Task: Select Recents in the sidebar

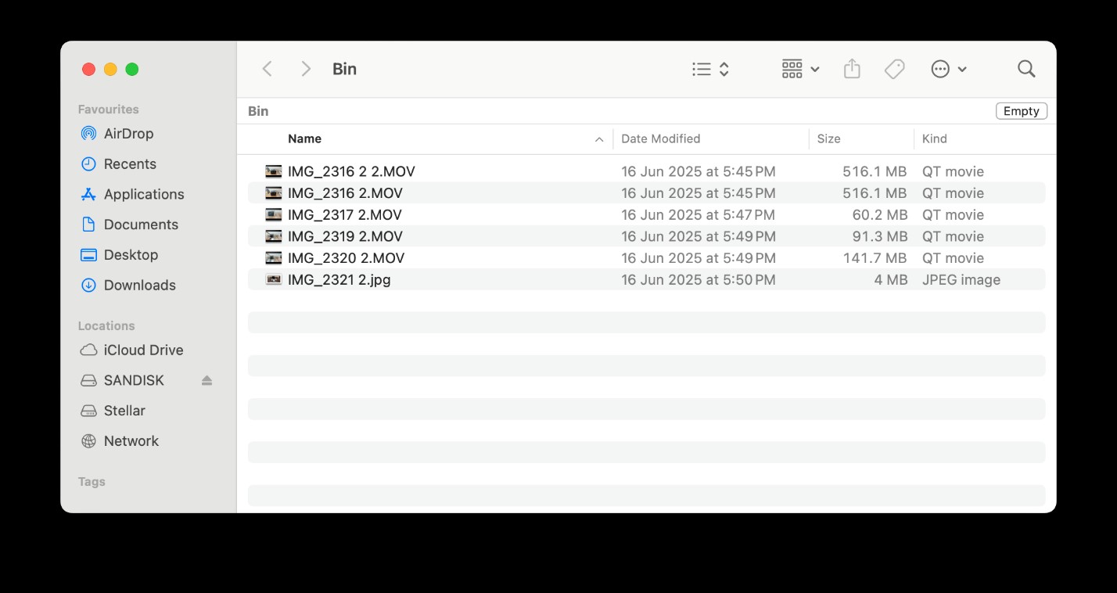Action: [130, 164]
